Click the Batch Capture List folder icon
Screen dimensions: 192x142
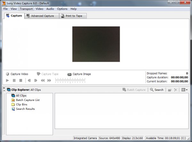coord(13,100)
